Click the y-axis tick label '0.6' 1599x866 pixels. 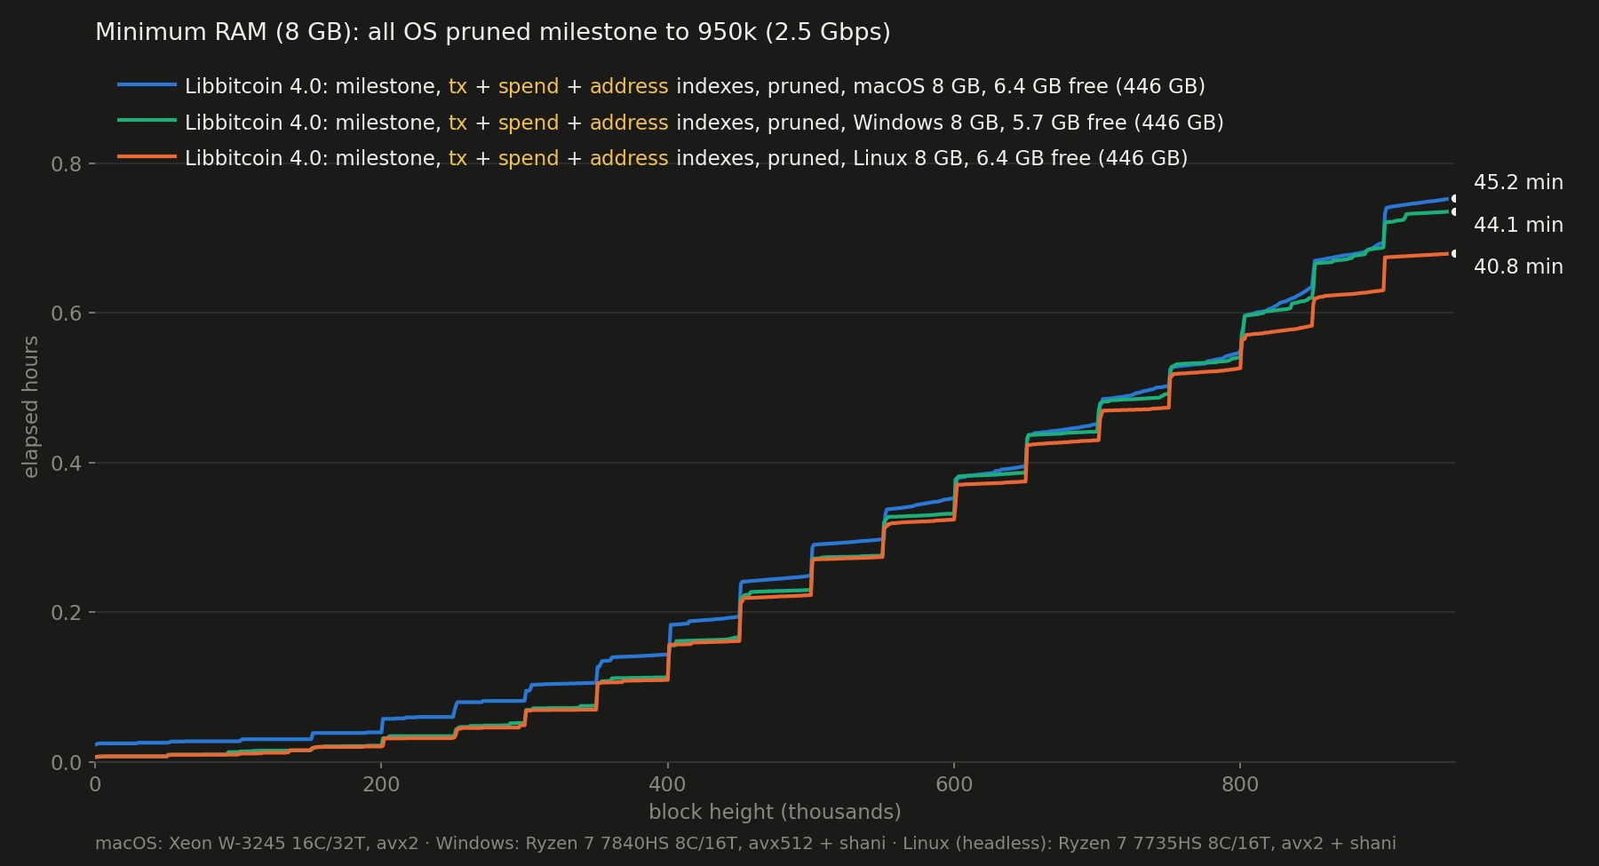67,314
